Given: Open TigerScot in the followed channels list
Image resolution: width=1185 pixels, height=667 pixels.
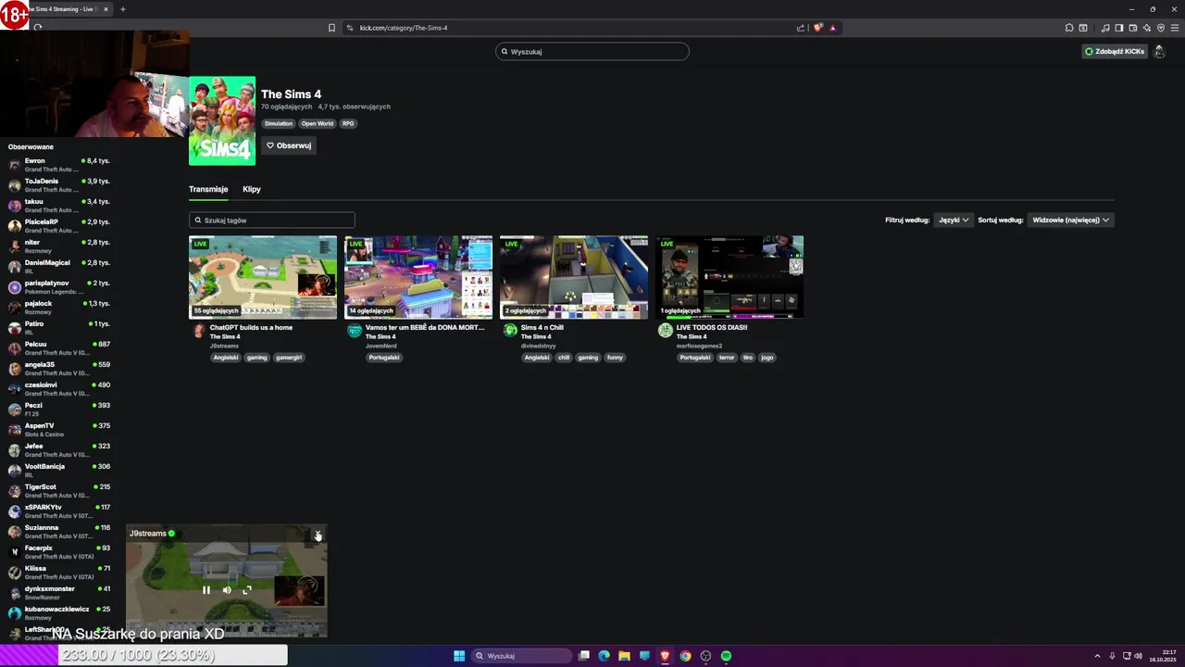Looking at the screenshot, I should tap(59, 491).
